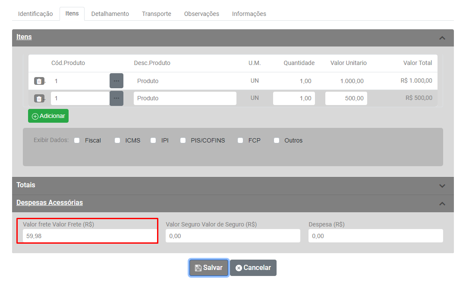Check the ICMS display option

[x=117, y=140]
